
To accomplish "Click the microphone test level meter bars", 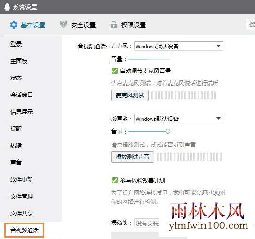I will (x=184, y=96).
